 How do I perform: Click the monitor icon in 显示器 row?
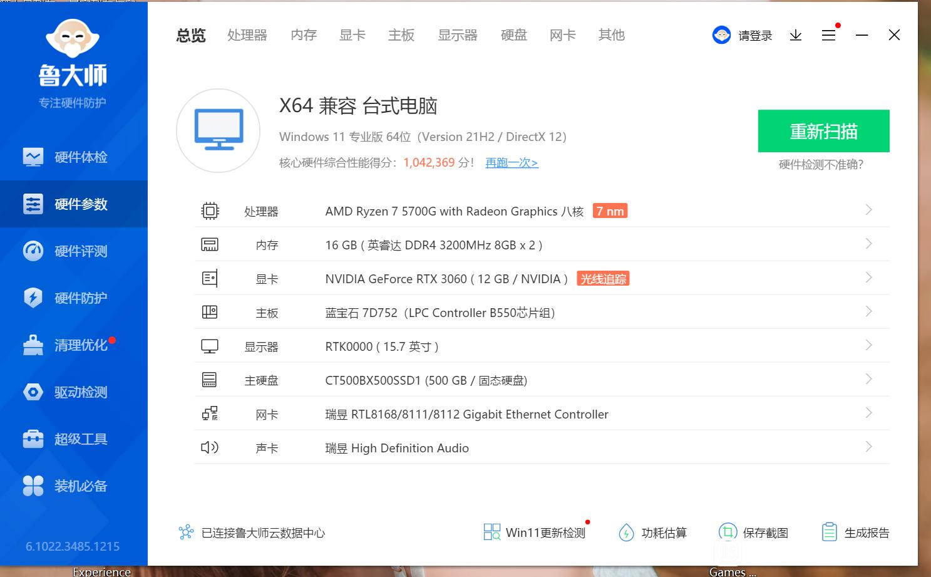[210, 346]
